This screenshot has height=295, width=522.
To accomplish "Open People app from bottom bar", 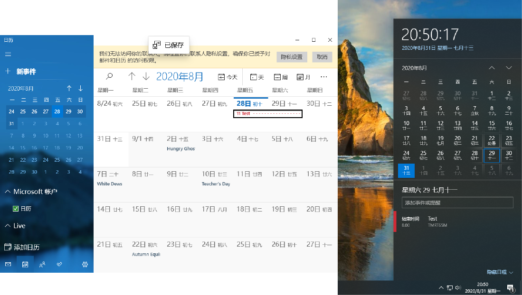I will 42,264.
